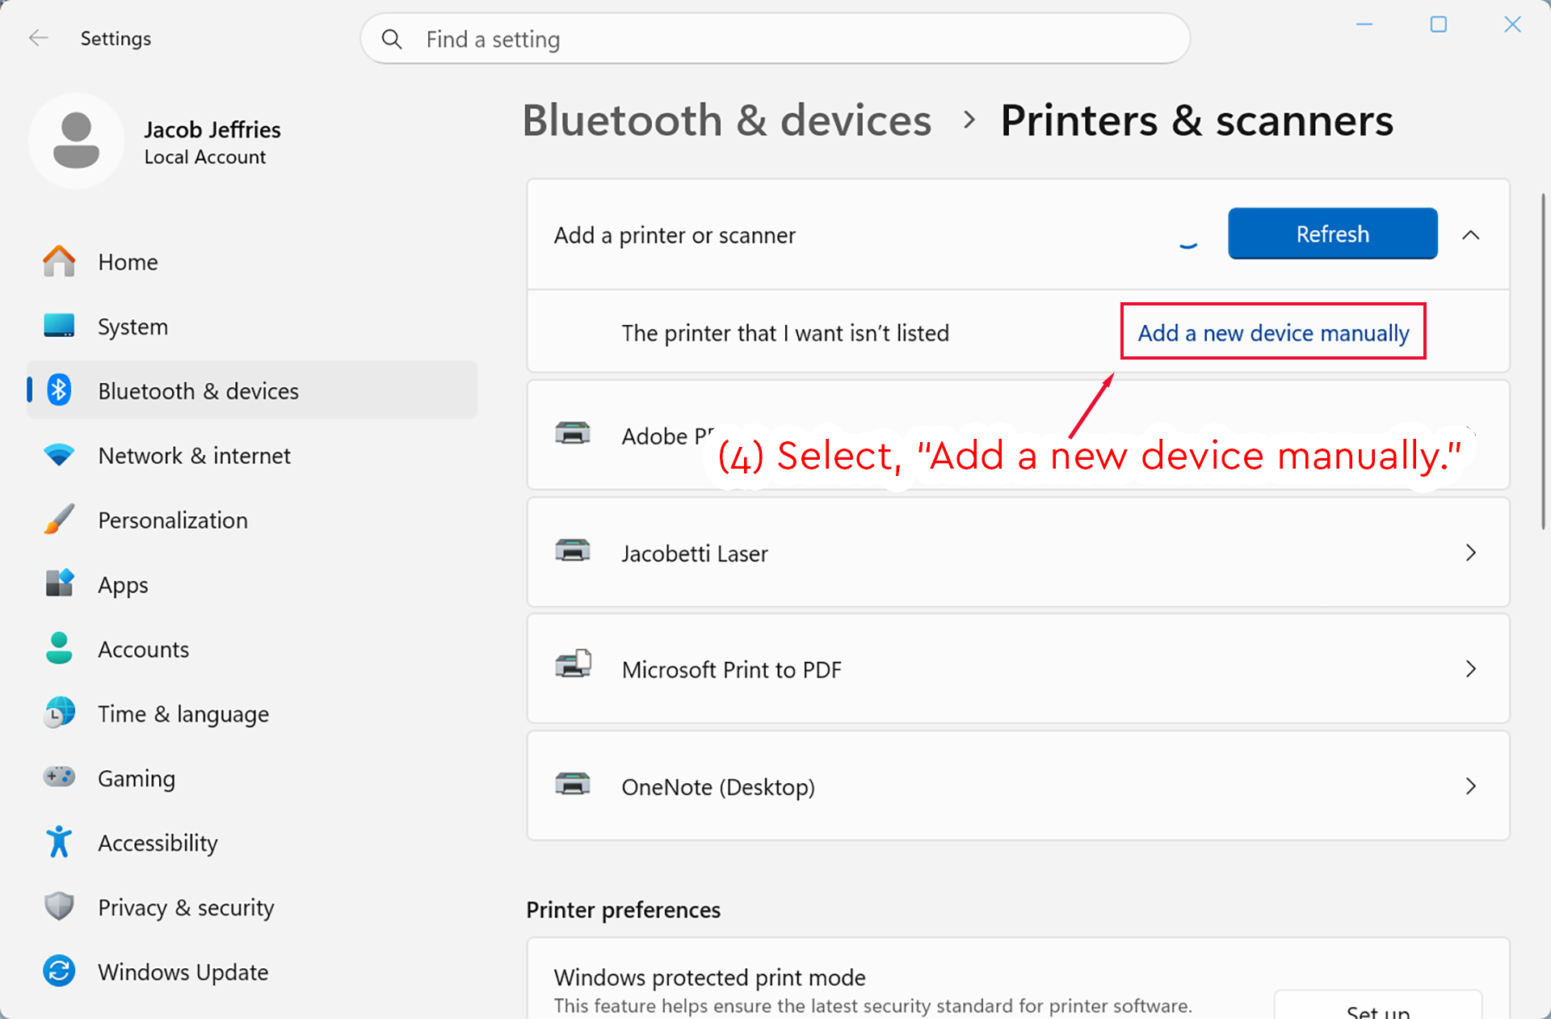Click the search magnifier icon
This screenshot has width=1551, height=1019.
coord(392,39)
